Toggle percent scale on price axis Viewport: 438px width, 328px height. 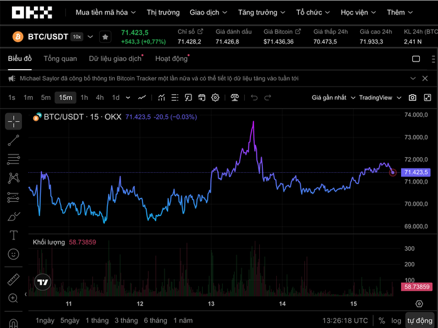click(382, 320)
